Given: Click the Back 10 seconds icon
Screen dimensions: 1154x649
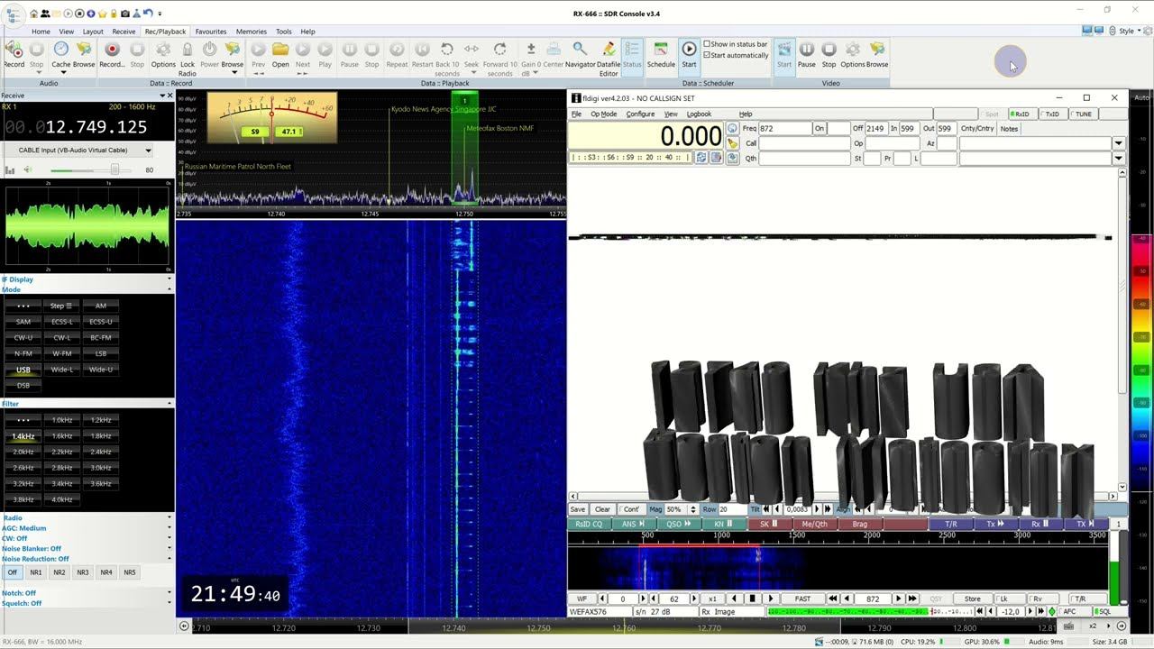Looking at the screenshot, I should coord(447,50).
